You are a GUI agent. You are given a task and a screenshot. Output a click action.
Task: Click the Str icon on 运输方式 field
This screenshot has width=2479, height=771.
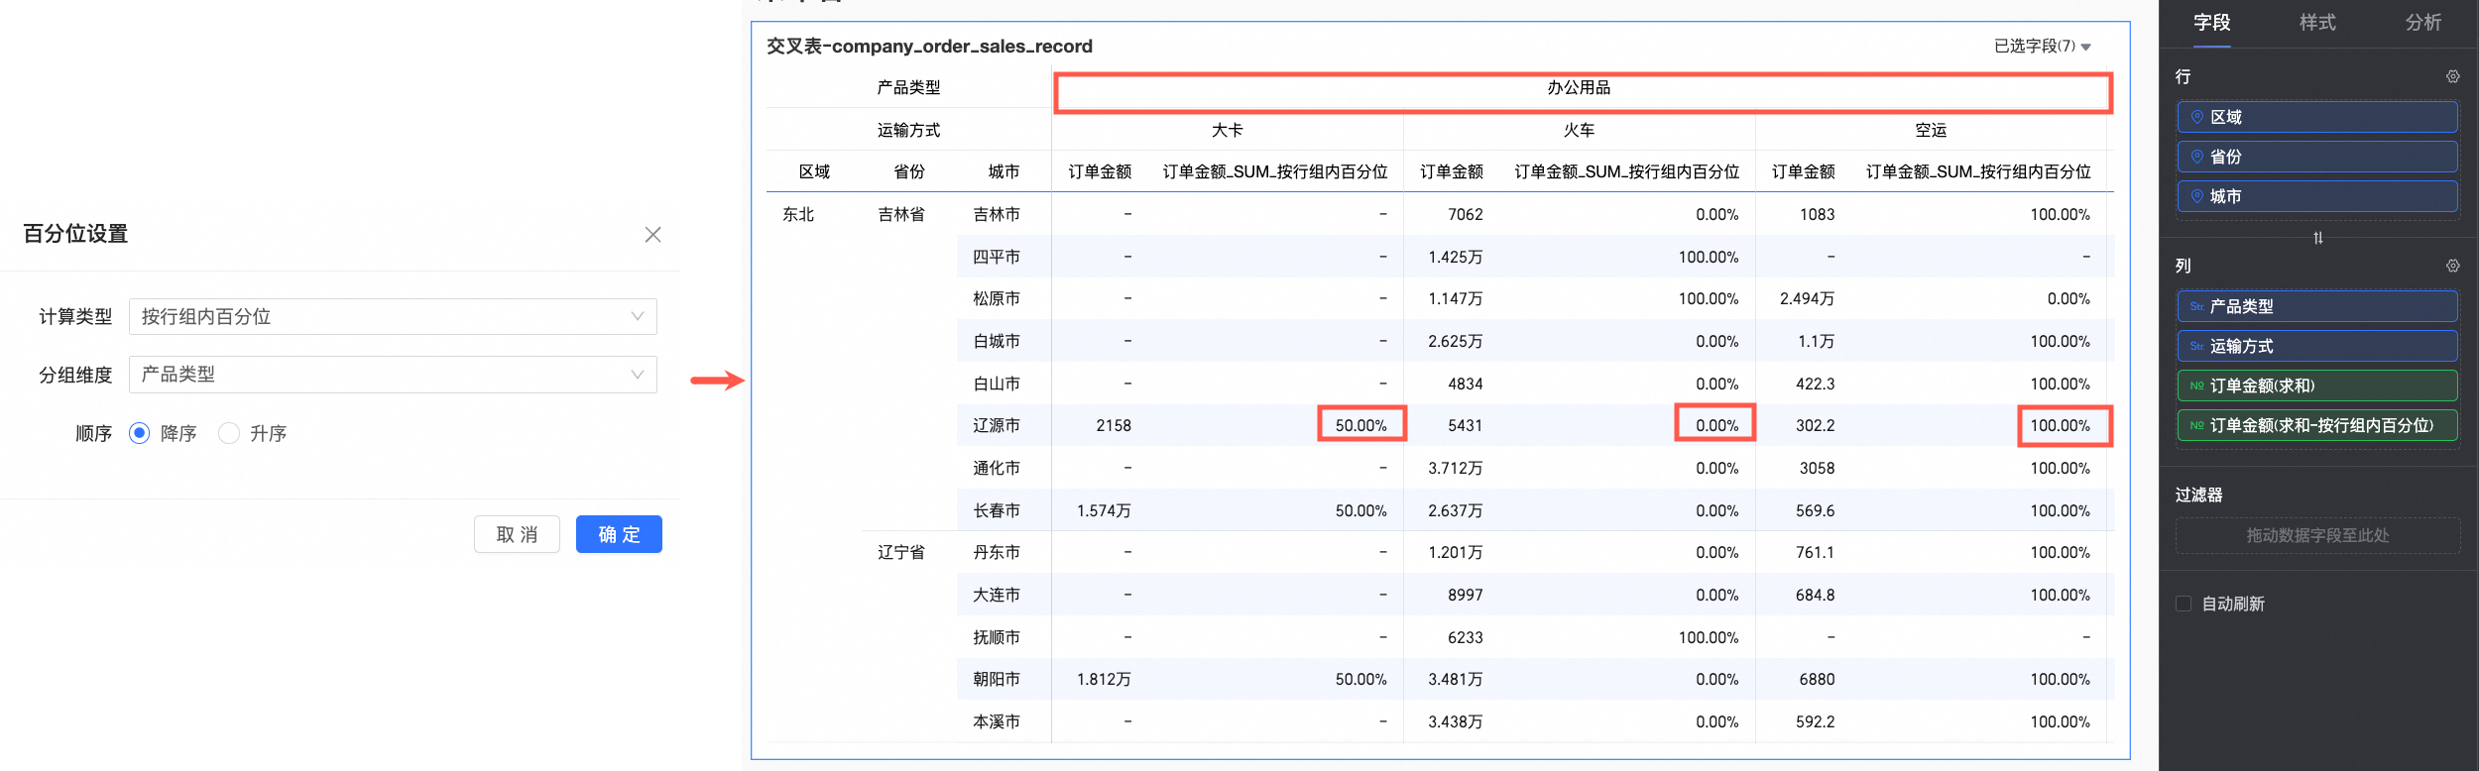(2196, 346)
